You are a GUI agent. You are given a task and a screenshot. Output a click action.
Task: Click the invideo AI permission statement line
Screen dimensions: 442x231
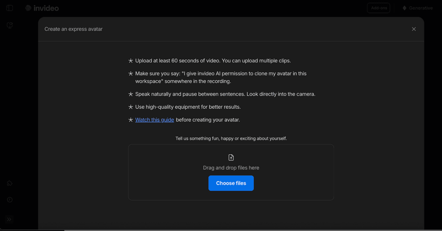point(221,73)
